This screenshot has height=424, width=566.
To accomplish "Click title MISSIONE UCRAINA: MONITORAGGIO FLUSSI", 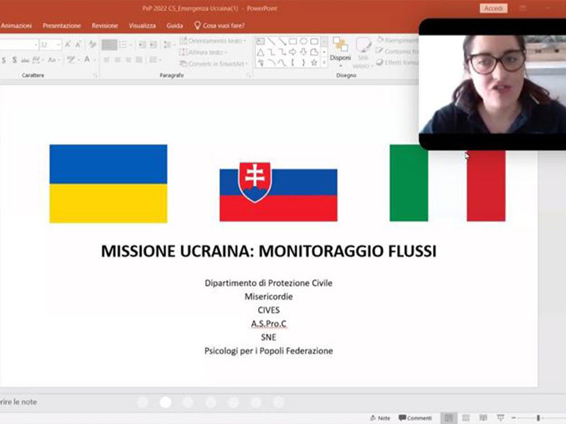I will tap(269, 252).
